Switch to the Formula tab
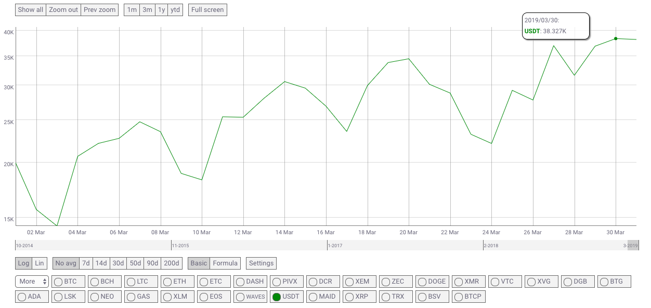Viewport: 651px width, 308px height. pyautogui.click(x=225, y=263)
